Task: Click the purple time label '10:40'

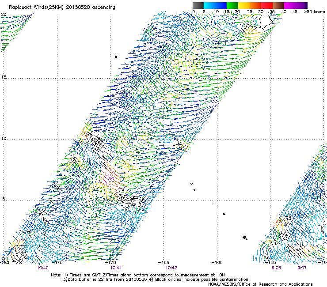Action: pos(42,268)
